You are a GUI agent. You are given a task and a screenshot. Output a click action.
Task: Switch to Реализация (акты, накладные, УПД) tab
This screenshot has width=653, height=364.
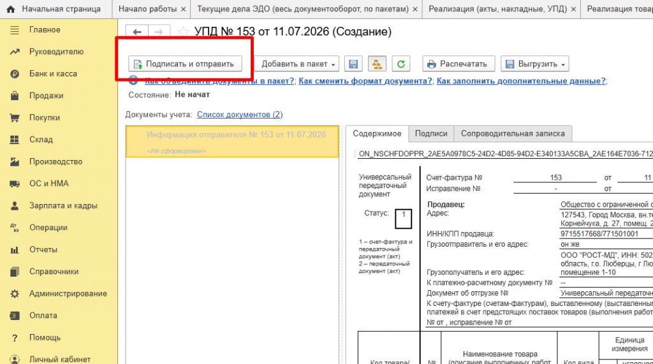[497, 9]
